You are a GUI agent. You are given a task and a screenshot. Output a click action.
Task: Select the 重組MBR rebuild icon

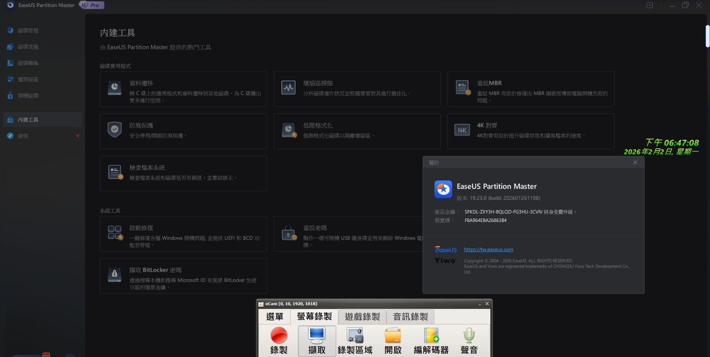[462, 88]
